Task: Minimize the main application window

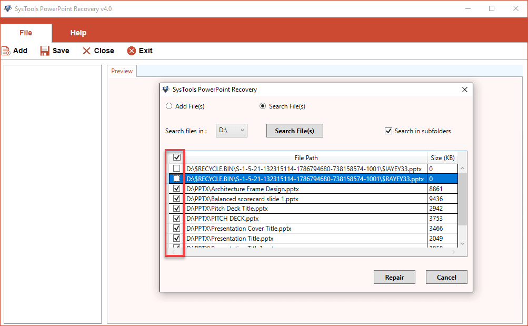Action: pos(467,8)
